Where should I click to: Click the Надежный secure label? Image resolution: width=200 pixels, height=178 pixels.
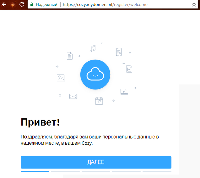pos(47,5)
